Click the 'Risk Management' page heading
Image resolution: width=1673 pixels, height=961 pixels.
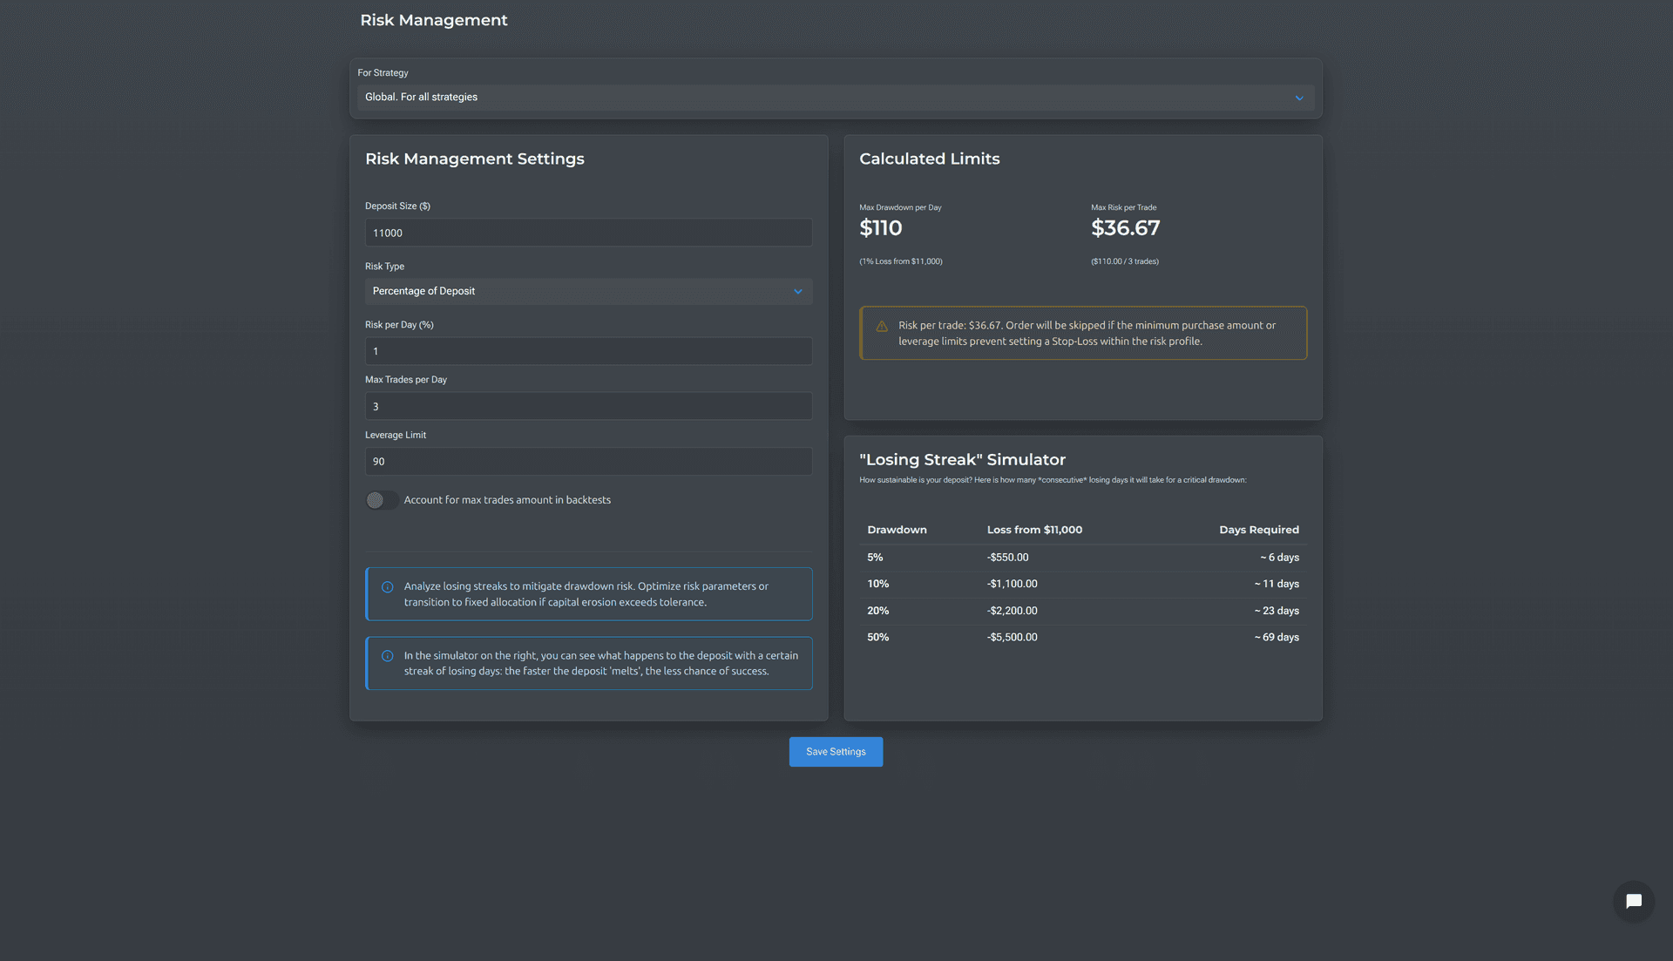(433, 20)
